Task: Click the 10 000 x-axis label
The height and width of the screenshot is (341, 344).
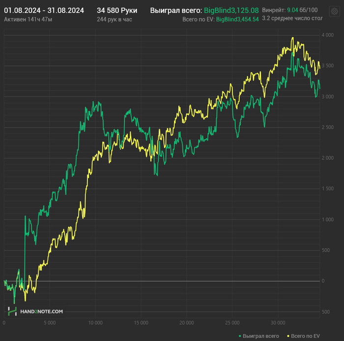Action: (95, 323)
